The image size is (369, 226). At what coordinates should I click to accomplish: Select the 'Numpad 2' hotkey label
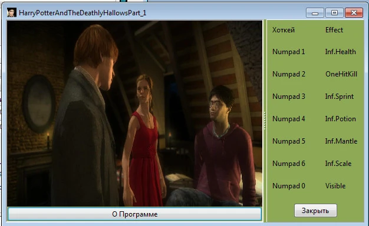click(289, 74)
